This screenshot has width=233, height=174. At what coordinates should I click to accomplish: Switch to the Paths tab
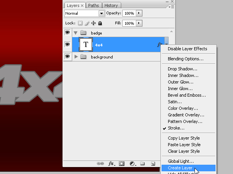[94, 5]
